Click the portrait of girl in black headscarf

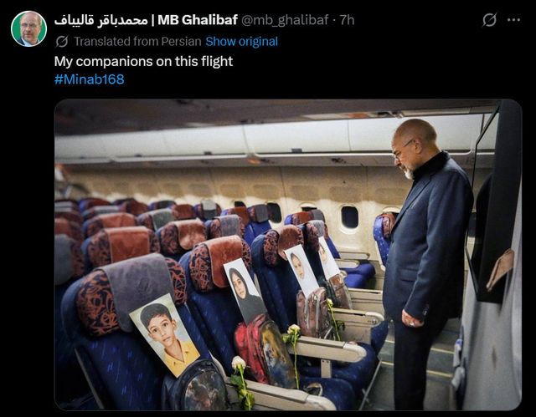click(x=245, y=290)
